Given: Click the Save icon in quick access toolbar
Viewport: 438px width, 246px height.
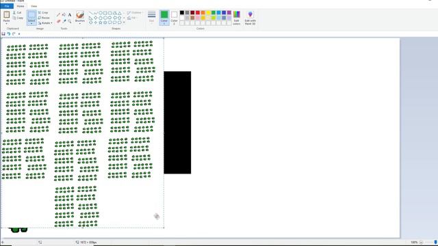Looking at the screenshot, I should (x=3, y=33).
